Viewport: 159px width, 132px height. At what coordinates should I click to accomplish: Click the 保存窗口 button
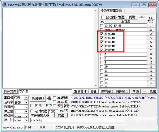[107, 92]
